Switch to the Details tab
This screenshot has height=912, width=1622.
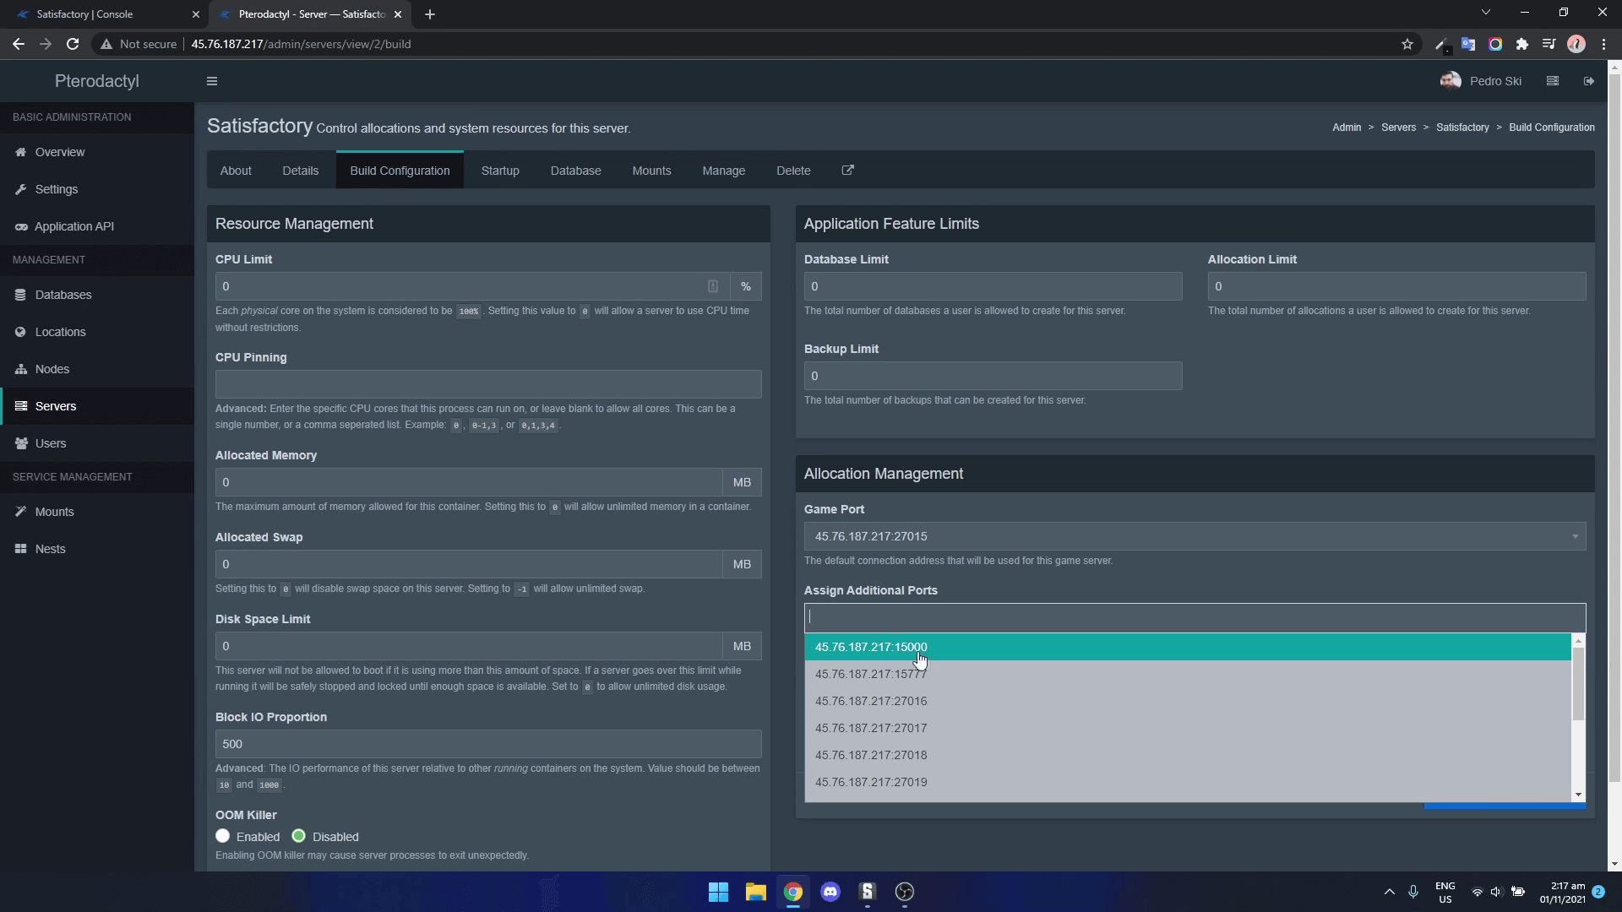pos(301,171)
